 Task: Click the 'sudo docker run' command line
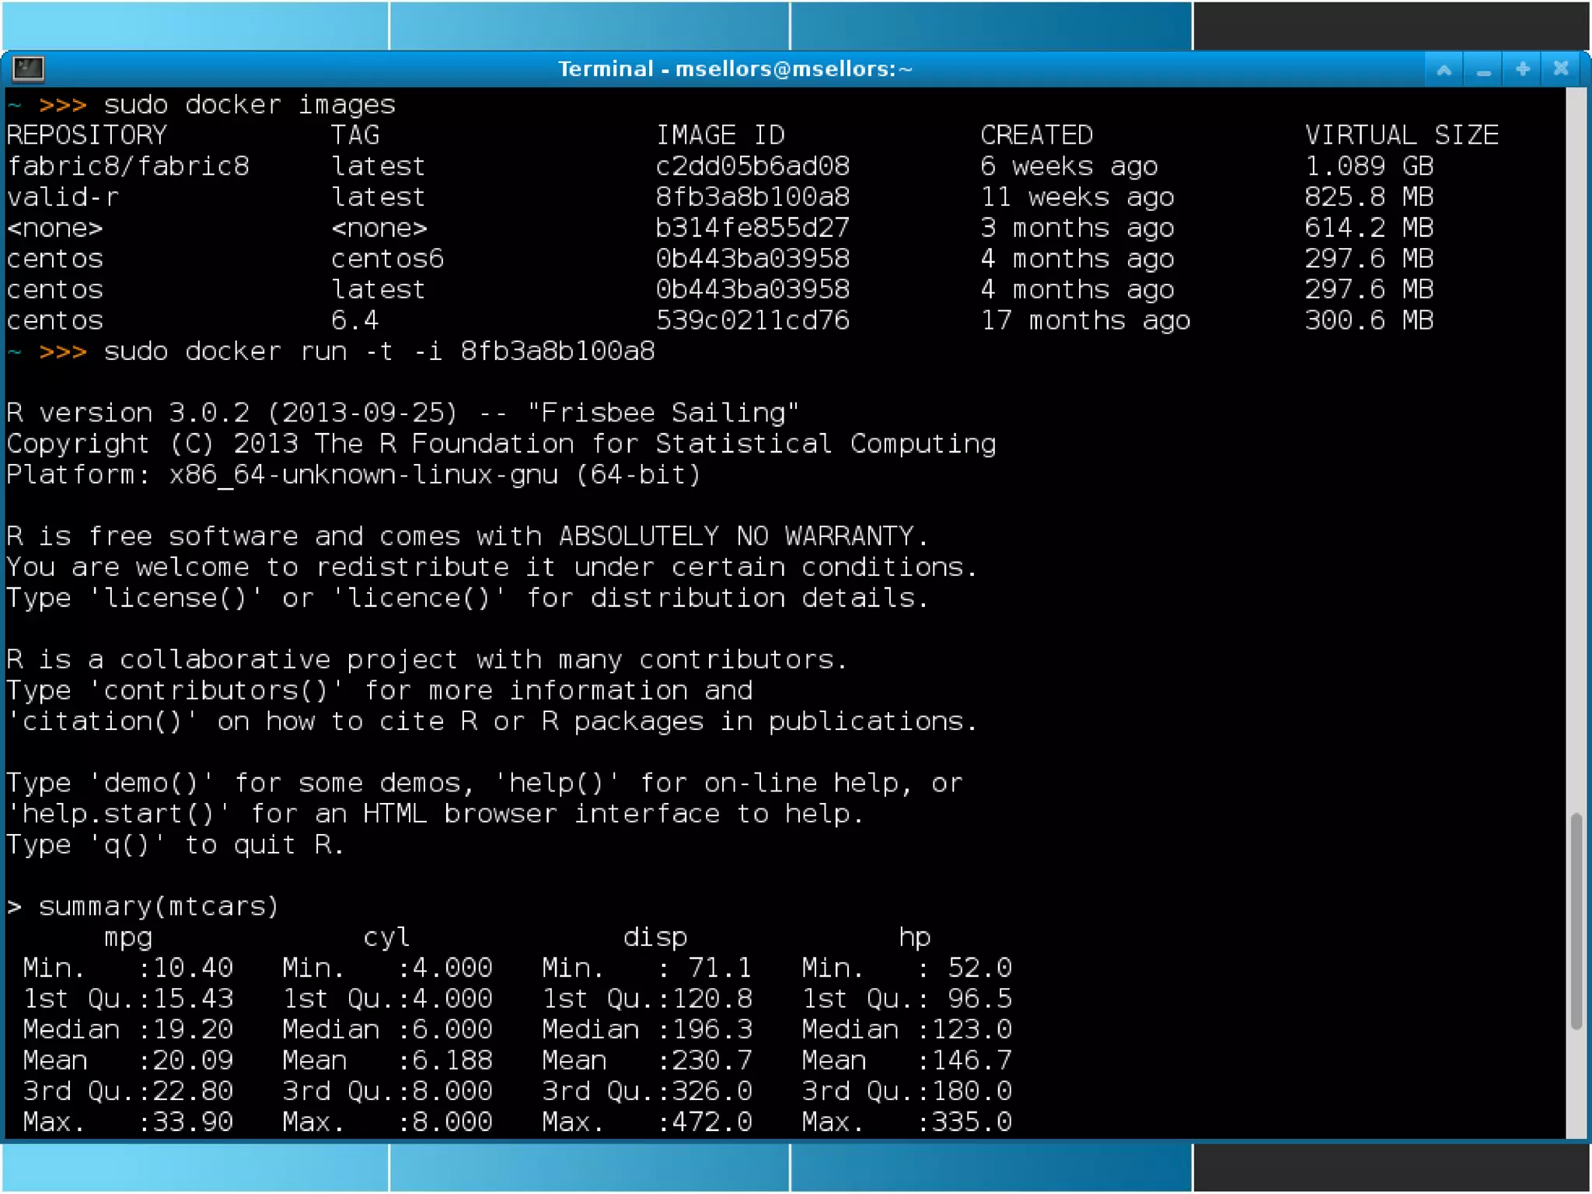coord(379,351)
